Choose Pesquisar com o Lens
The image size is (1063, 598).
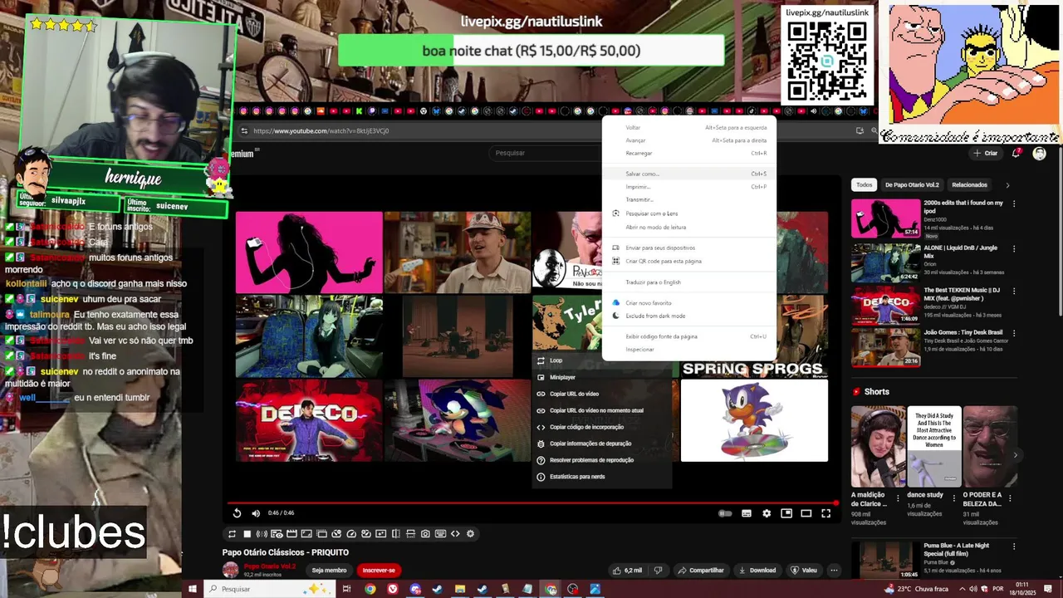coord(689,213)
